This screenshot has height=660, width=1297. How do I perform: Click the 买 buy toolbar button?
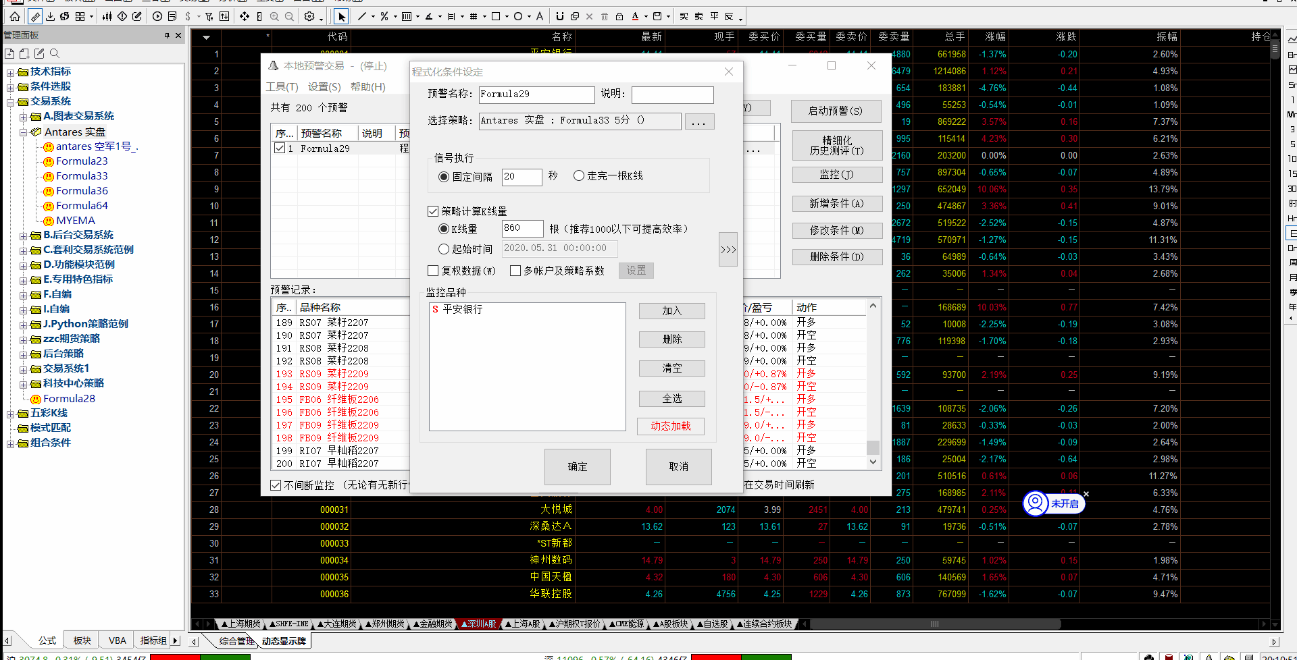pyautogui.click(x=684, y=16)
